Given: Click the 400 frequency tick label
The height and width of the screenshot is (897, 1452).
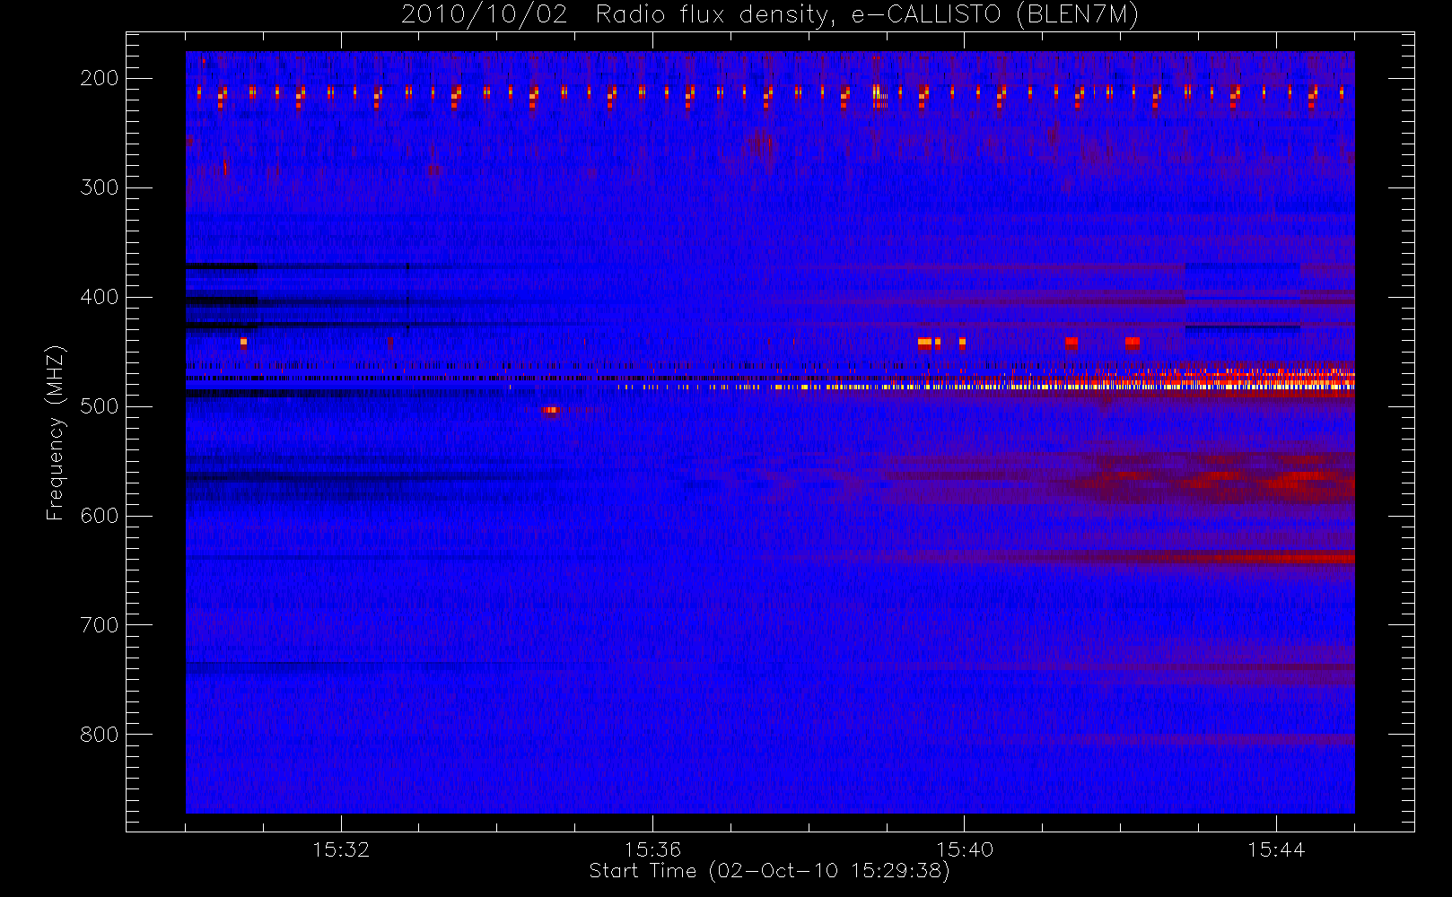Looking at the screenshot, I should click(x=99, y=297).
